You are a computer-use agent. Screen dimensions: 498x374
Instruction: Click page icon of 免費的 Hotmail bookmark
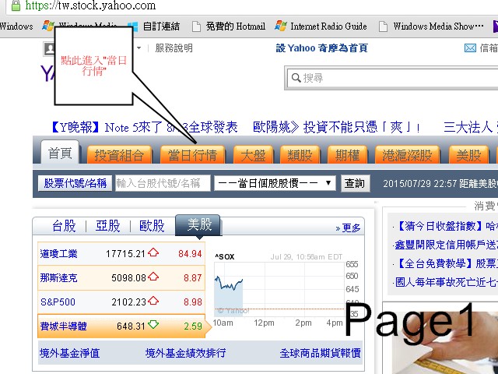196,26
